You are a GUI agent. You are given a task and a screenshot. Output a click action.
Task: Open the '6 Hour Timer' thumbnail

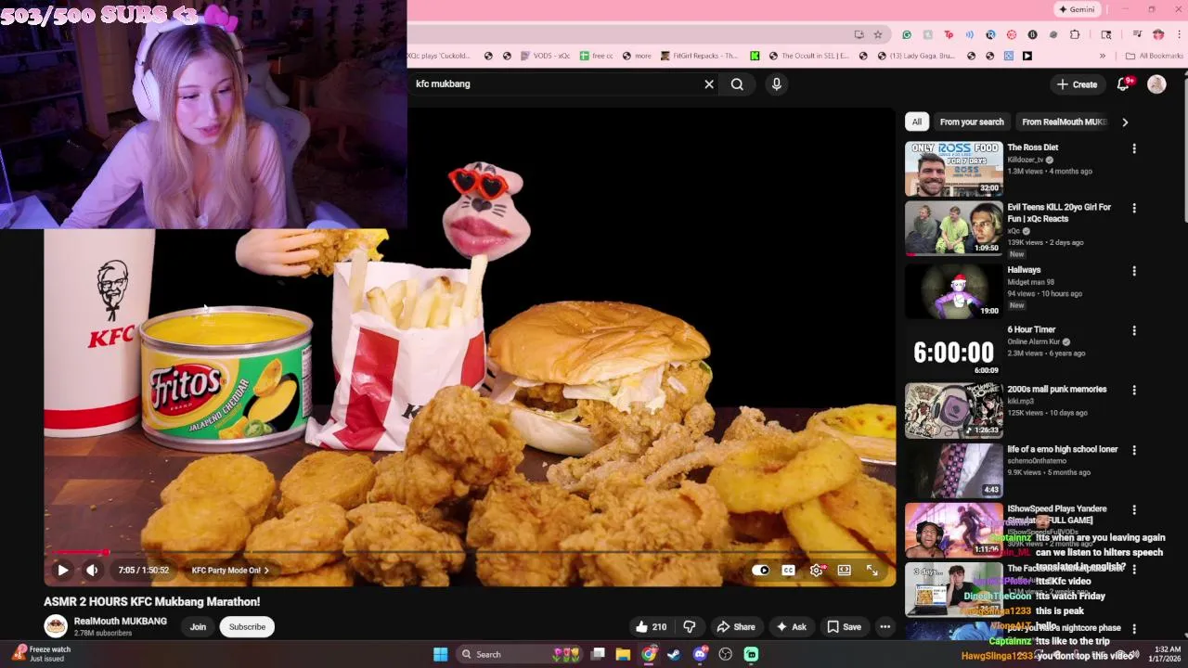[x=954, y=350]
